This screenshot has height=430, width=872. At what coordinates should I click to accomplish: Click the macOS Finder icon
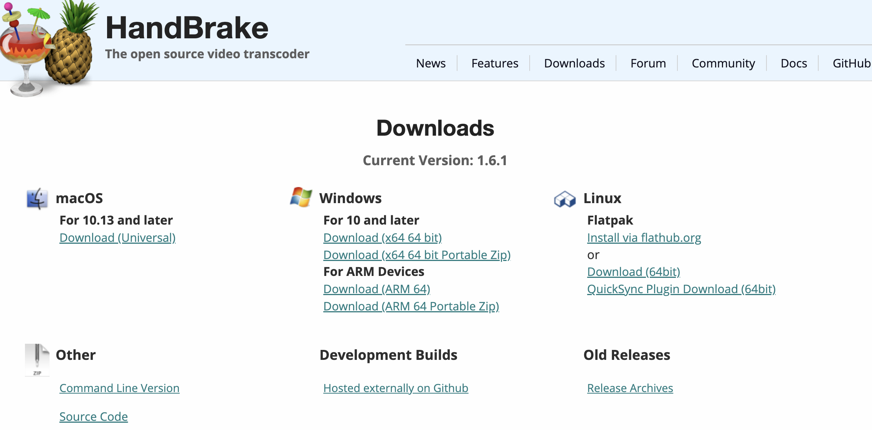37,199
